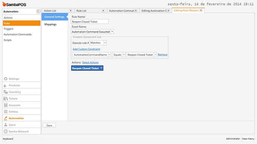257x144 pixels.
Task: Open the Samba Network module label
Action: 19,131
